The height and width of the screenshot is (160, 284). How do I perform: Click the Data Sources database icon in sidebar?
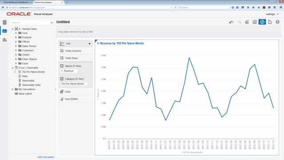pos(4,22)
